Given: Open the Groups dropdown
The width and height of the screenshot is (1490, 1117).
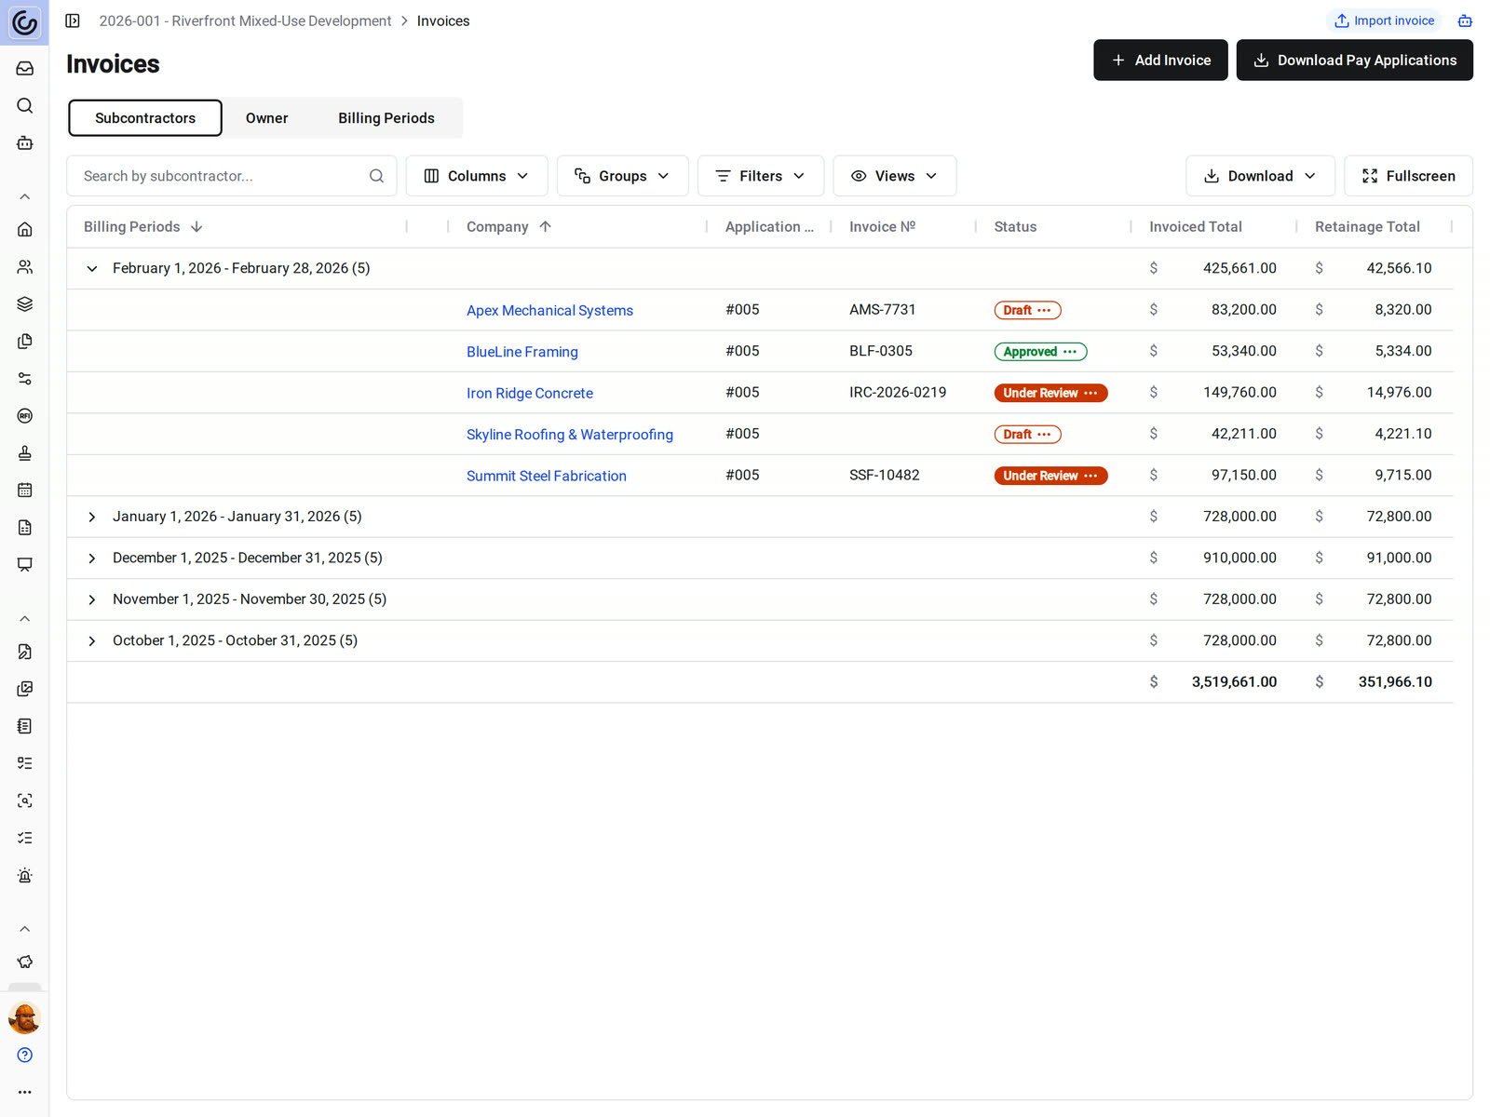Looking at the screenshot, I should (x=623, y=176).
